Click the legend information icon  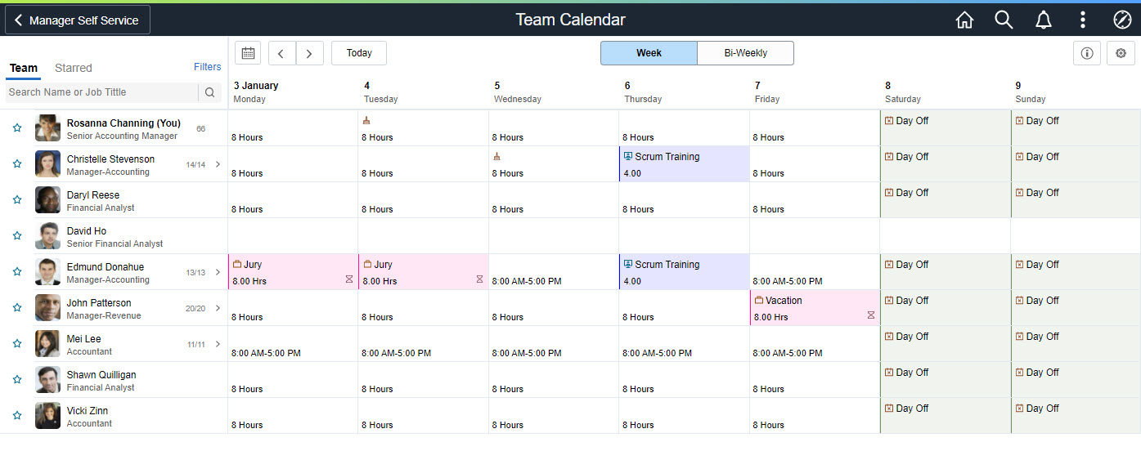pos(1087,53)
